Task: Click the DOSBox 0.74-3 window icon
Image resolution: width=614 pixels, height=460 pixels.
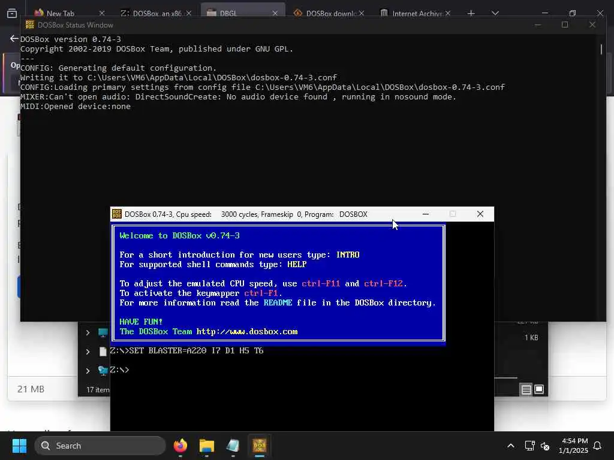Action: click(117, 214)
